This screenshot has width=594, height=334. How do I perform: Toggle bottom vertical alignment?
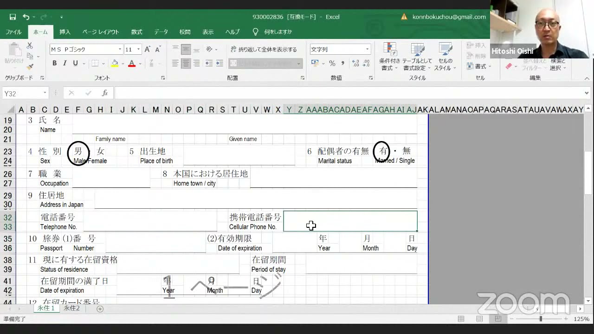tap(197, 49)
